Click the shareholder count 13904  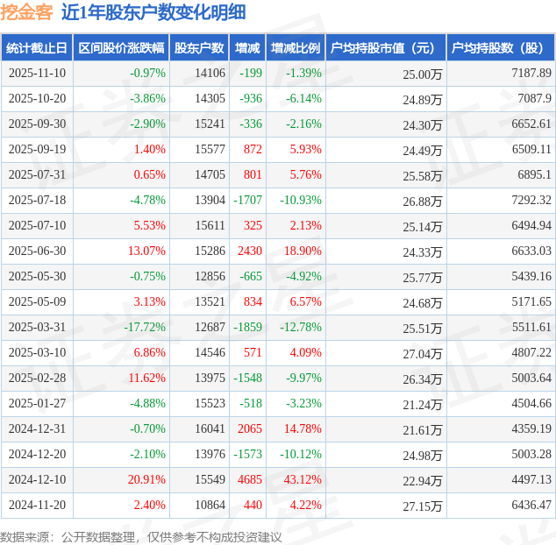(x=210, y=200)
